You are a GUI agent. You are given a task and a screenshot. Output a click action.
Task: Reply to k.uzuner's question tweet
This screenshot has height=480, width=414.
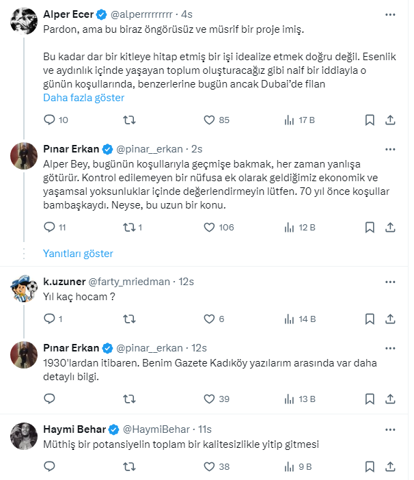[x=49, y=319]
